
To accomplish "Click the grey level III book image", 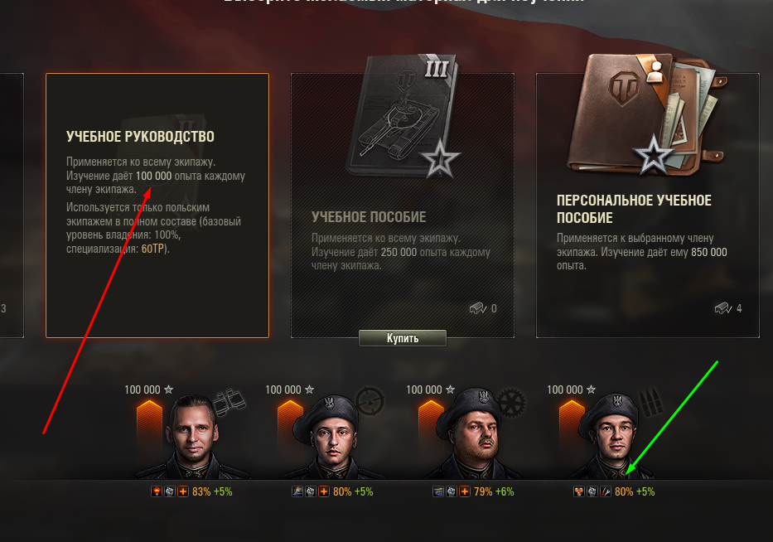I will [404, 116].
